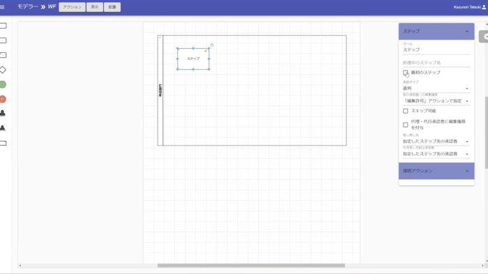Open the settings gear at right edge

click(x=484, y=36)
